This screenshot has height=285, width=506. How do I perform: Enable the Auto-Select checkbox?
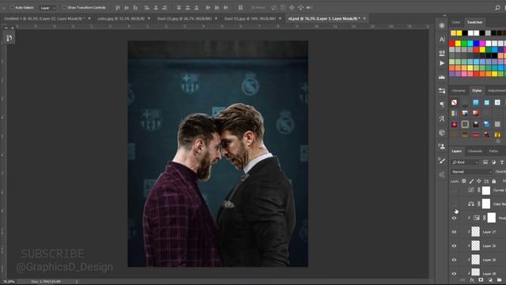12,7
